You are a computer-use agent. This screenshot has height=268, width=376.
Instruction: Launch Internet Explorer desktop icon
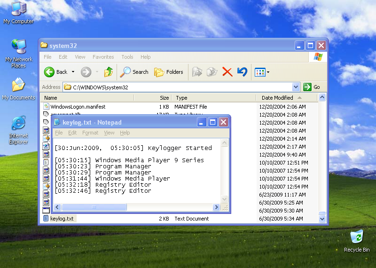point(18,130)
